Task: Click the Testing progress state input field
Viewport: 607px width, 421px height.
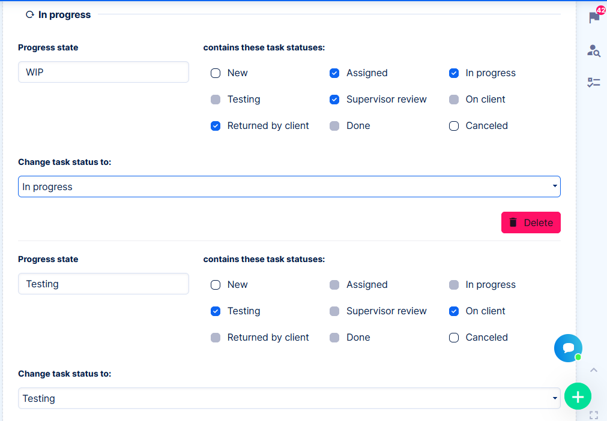Action: pyautogui.click(x=103, y=284)
